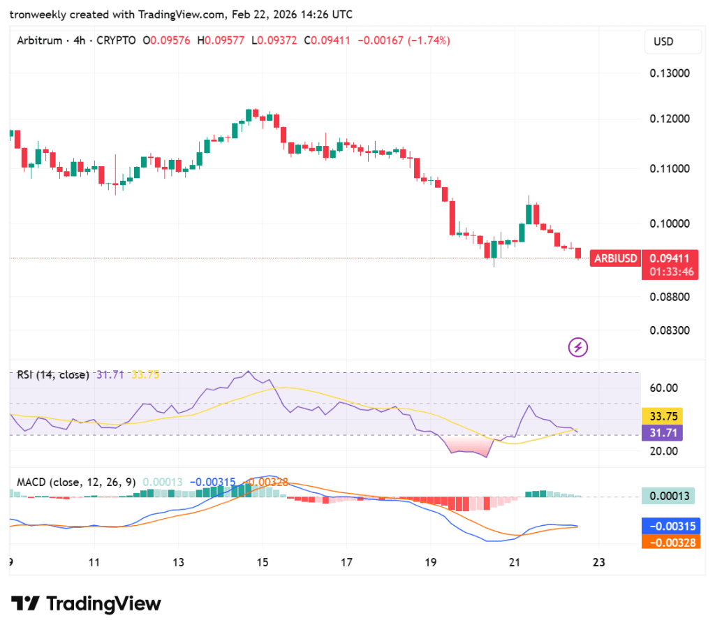Click the RSI moving average value 33.75 in legend
The image size is (715, 632).
pyautogui.click(x=145, y=375)
